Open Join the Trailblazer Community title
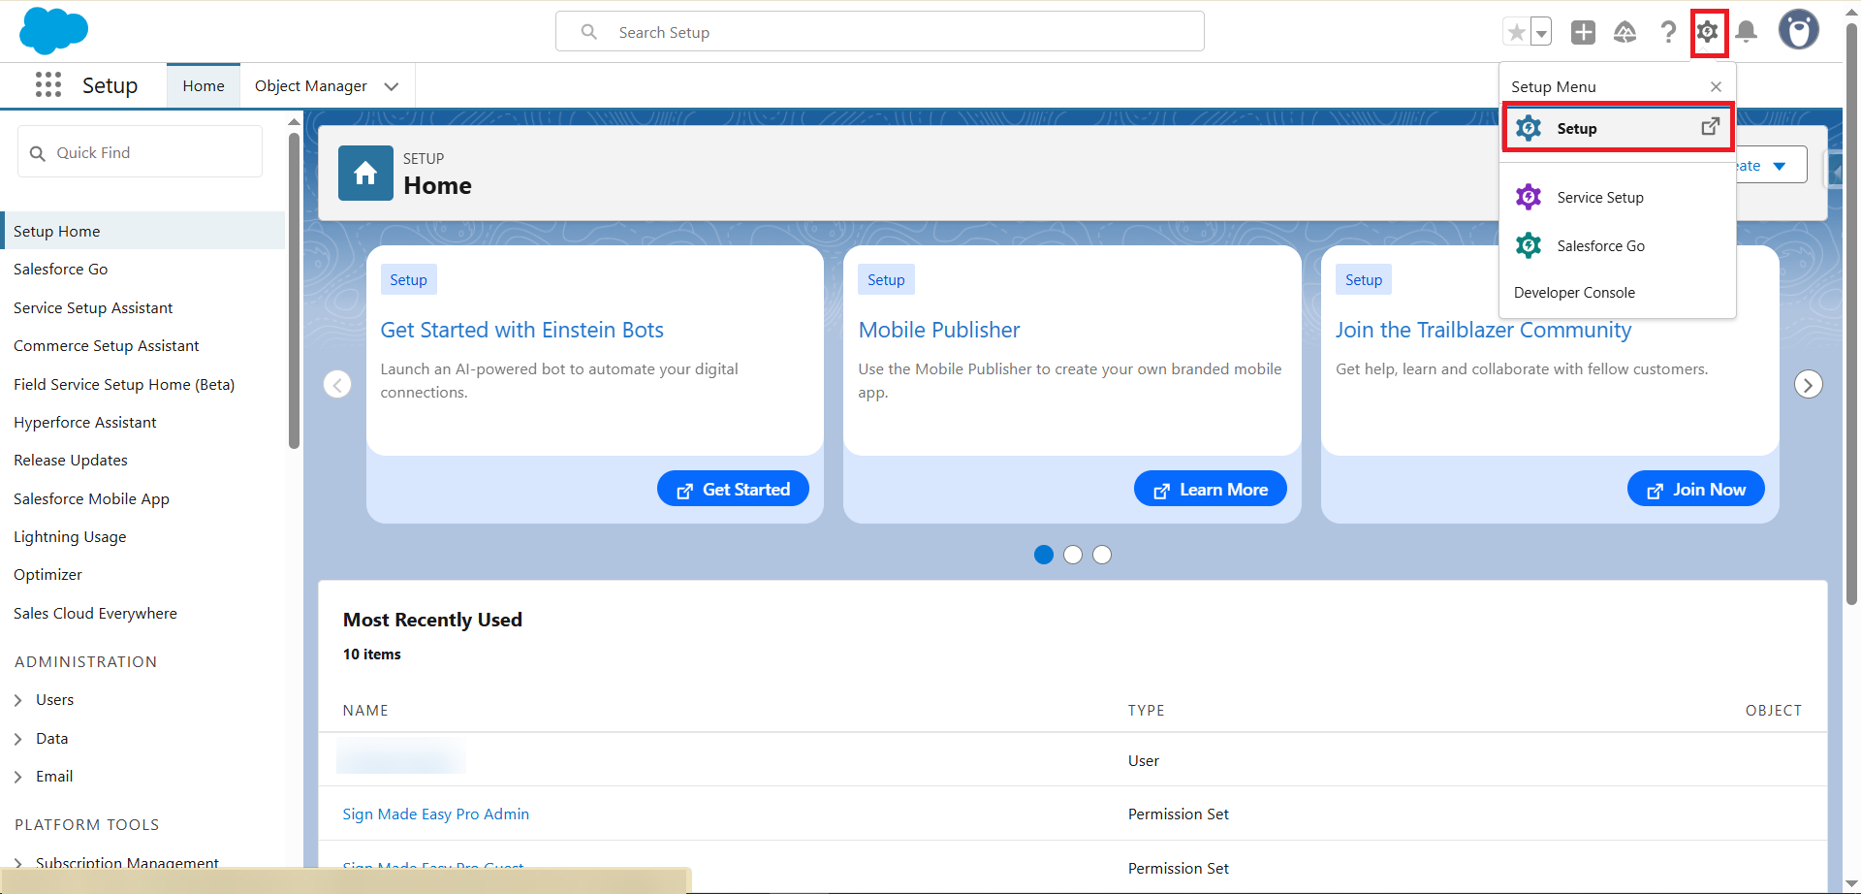Screen dimensions: 1861x894 [x=1483, y=331]
